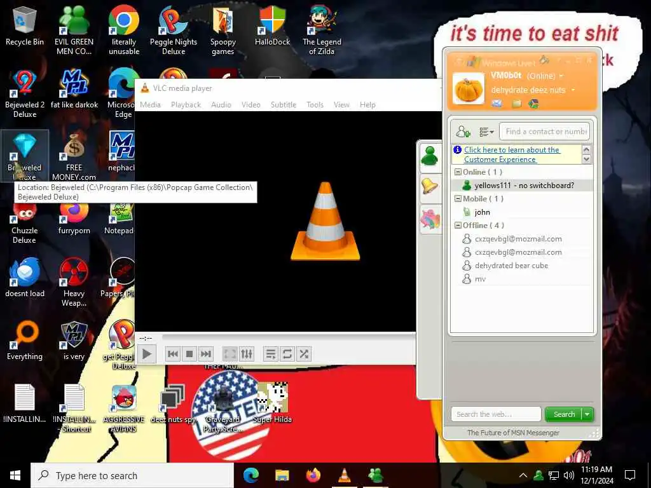Open the green Messenger contacts tab
This screenshot has width=651, height=488.
click(x=430, y=156)
